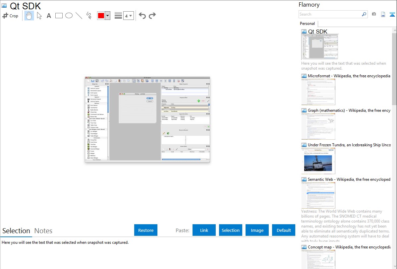397x269 pixels.
Task: Pick the rectangle drawing tool
Action: pos(59,16)
